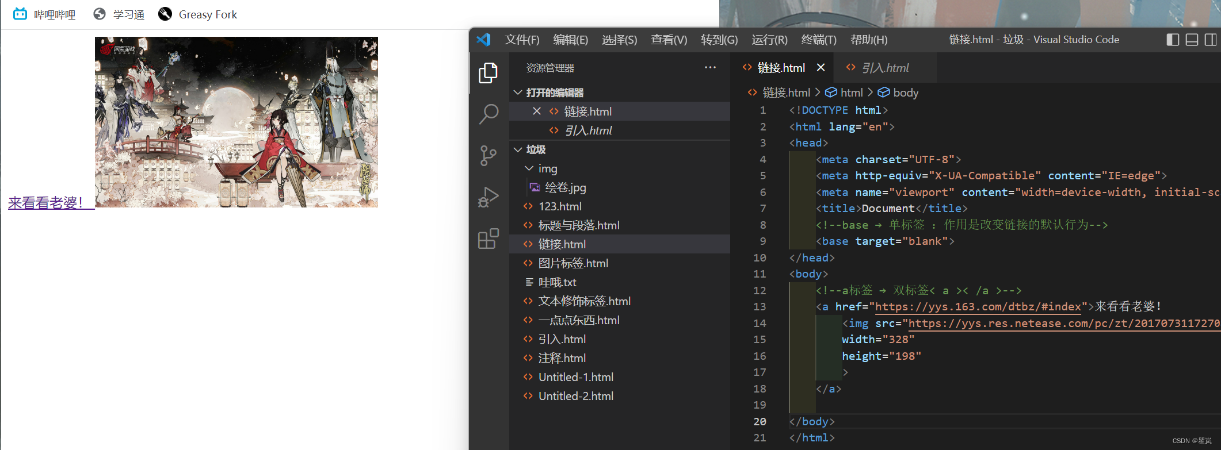Screen dimensions: 1221x450
Task: Open the 文件(F) menu
Action: (x=522, y=40)
